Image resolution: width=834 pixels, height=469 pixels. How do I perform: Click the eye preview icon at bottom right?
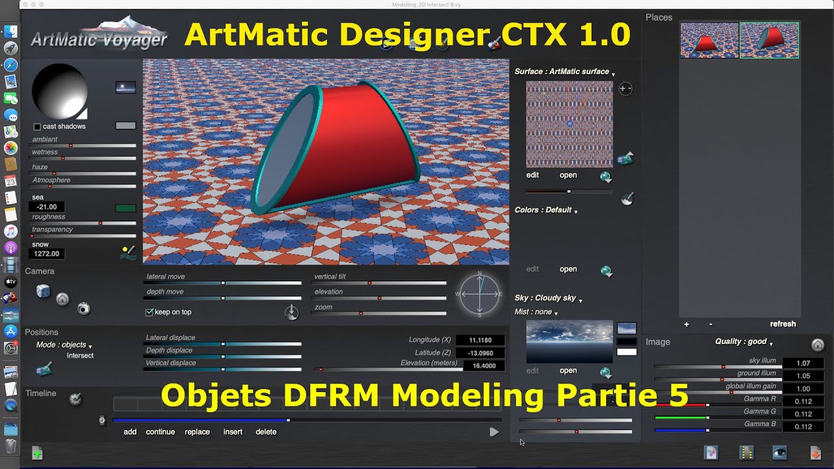coord(780,453)
